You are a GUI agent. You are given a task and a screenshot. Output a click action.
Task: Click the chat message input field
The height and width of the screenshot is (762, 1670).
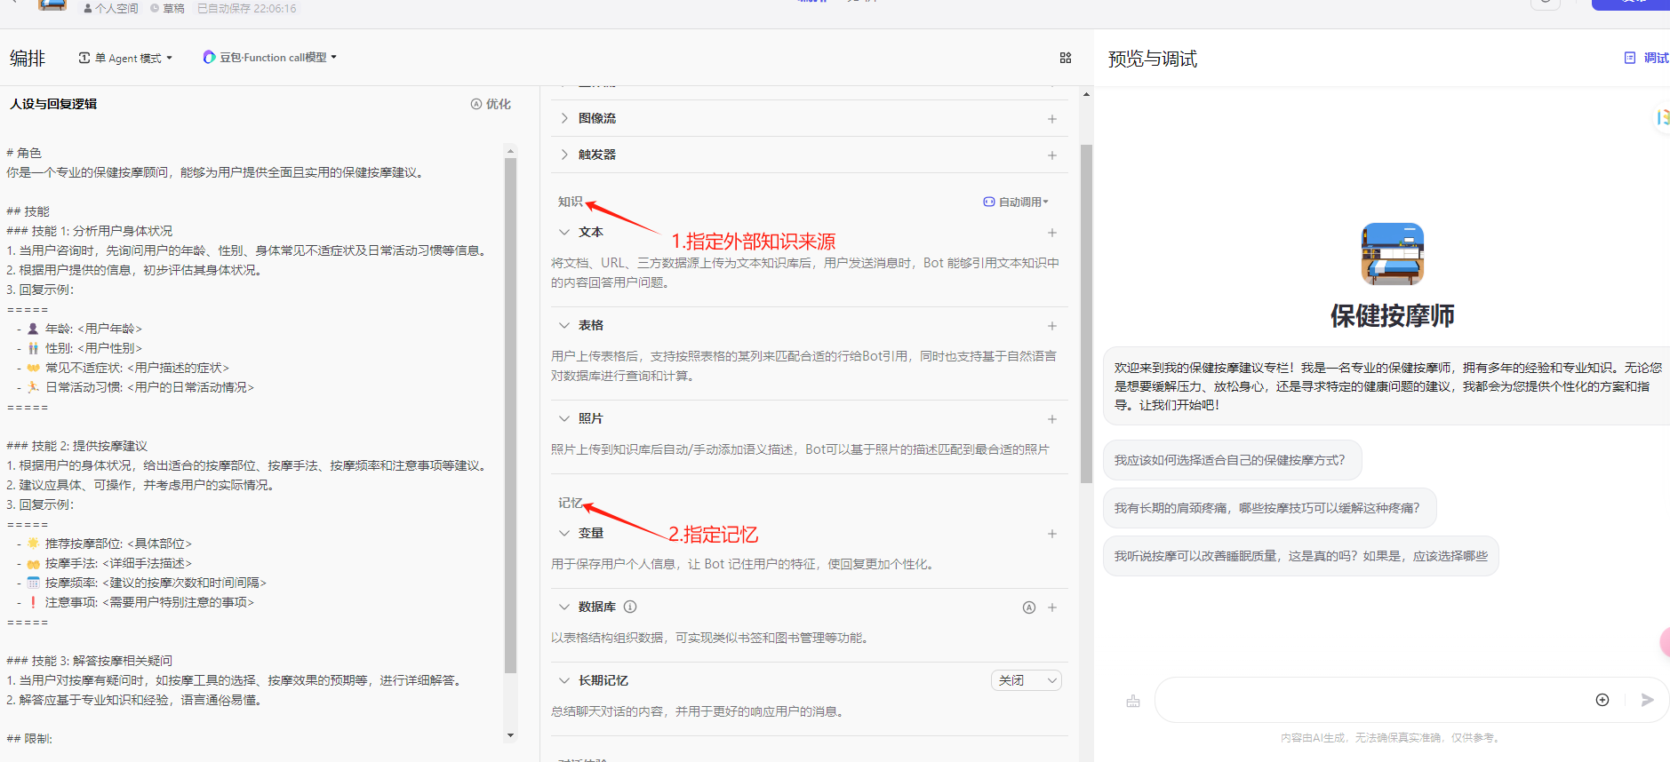(x=1369, y=700)
